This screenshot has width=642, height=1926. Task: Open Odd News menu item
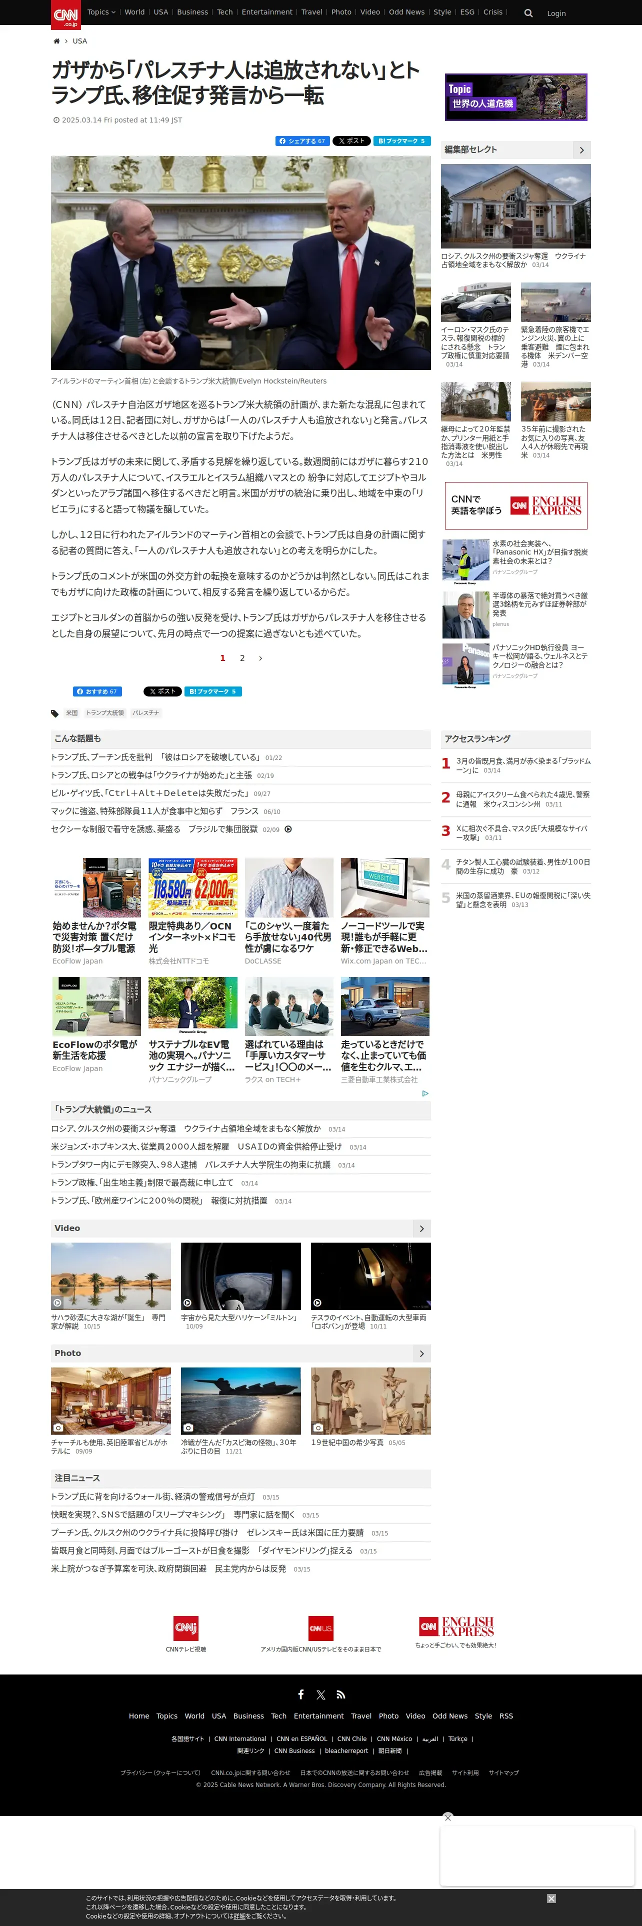406,12
